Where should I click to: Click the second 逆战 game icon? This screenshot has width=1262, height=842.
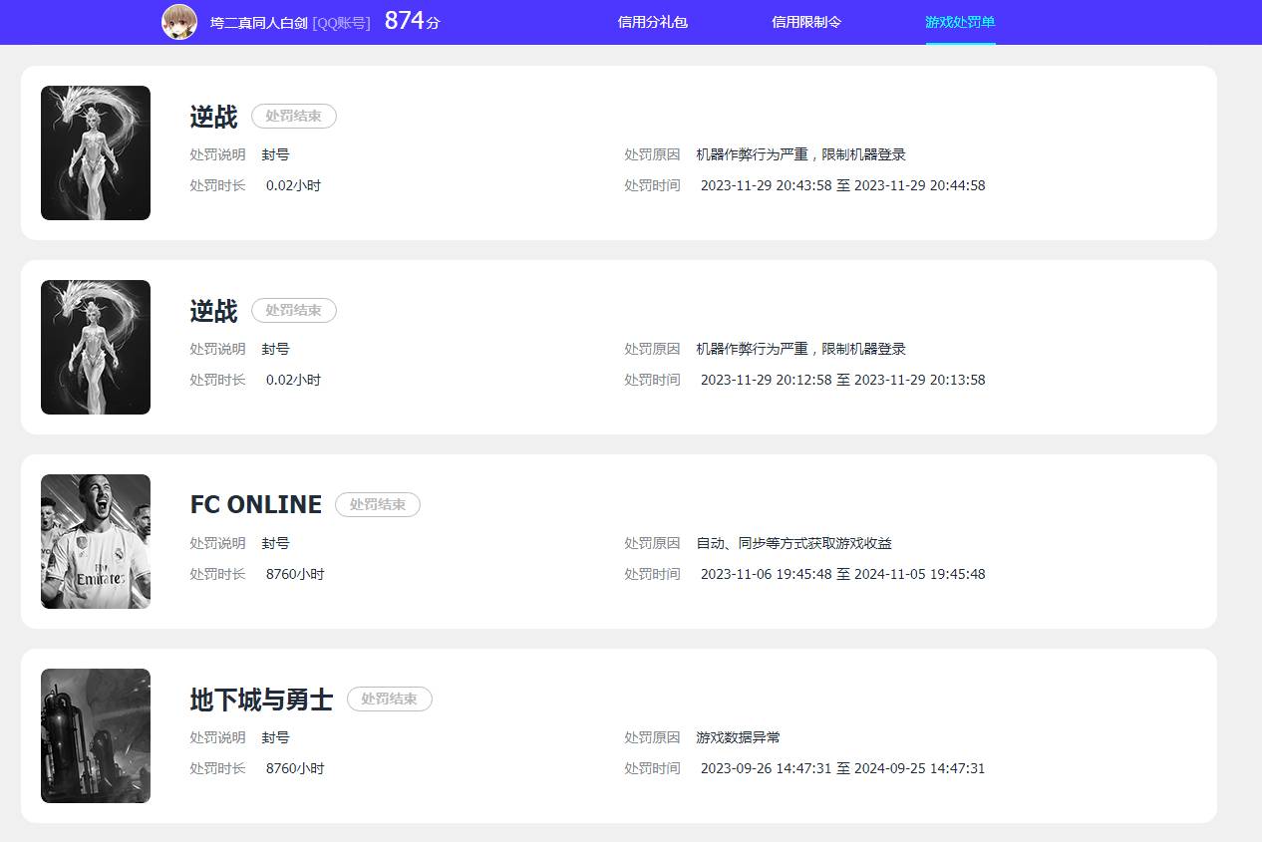click(x=95, y=347)
